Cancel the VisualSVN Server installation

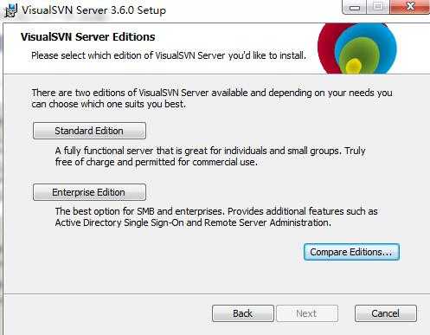coord(386,313)
